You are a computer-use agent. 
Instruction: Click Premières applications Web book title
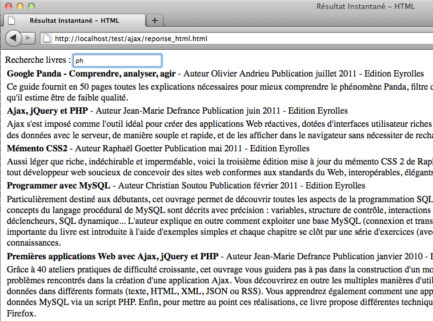click(113, 255)
